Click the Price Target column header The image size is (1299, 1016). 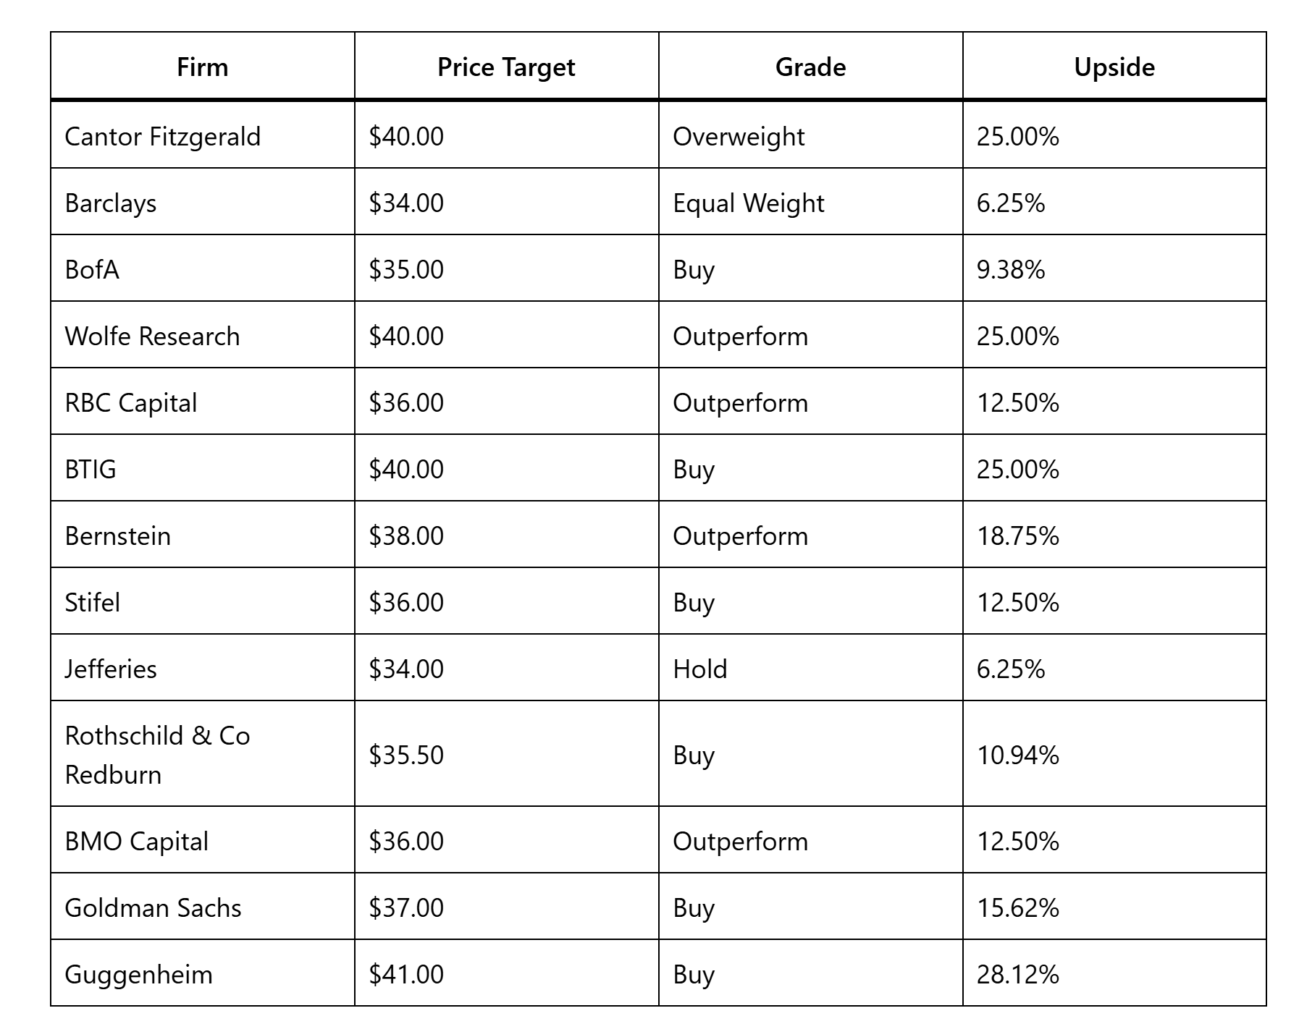506,67
